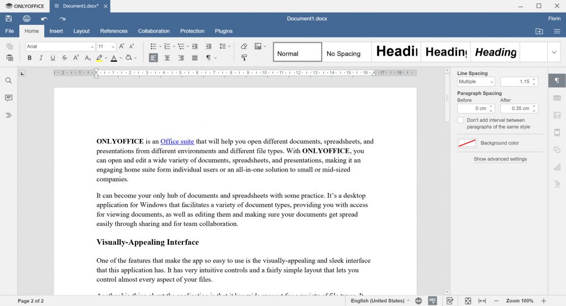
Task: Open the table settings in right sidebar
Action: pos(557,98)
